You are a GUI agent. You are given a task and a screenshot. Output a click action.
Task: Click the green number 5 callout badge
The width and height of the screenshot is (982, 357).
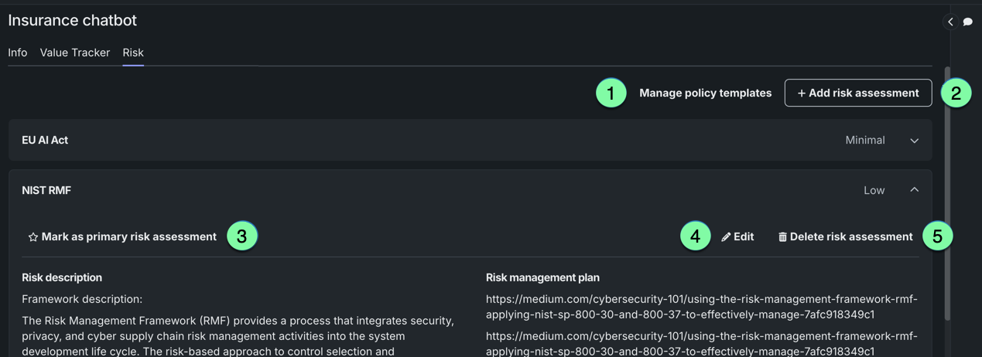[937, 236]
